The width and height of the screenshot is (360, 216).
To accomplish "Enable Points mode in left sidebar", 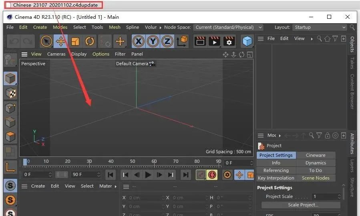I will (10, 108).
